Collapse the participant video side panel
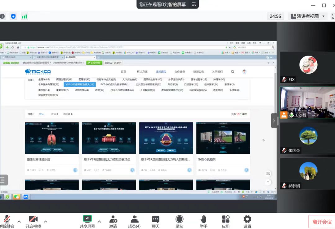 coord(274,121)
